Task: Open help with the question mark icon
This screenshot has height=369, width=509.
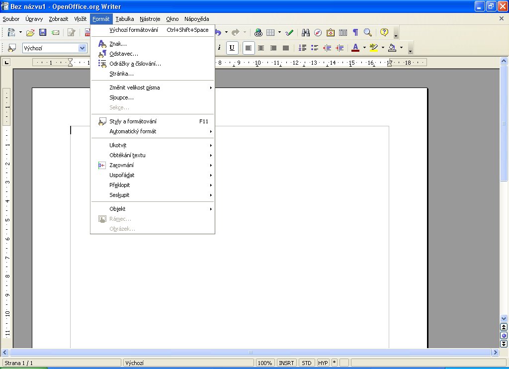Action: (384, 32)
